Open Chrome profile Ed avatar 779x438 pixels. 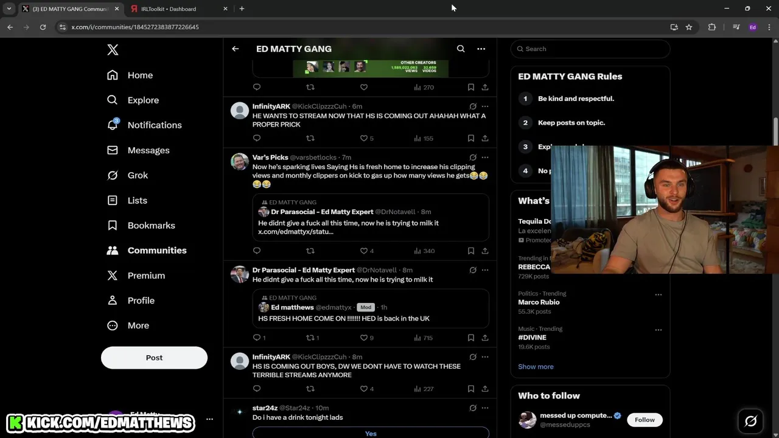pos(753,27)
